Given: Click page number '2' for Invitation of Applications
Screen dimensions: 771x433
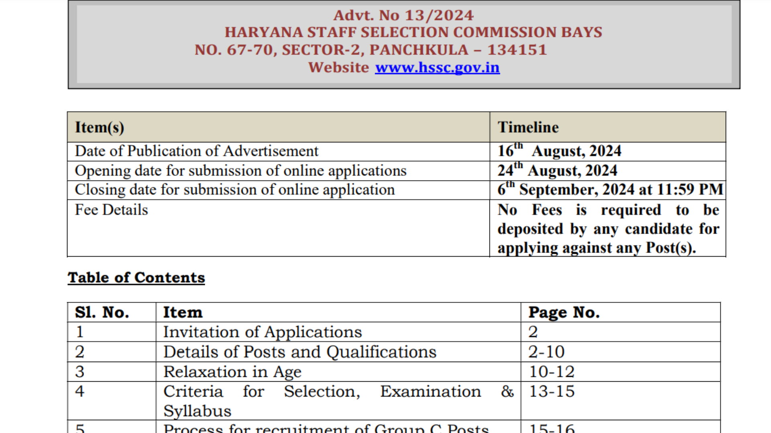Looking at the screenshot, I should [533, 332].
